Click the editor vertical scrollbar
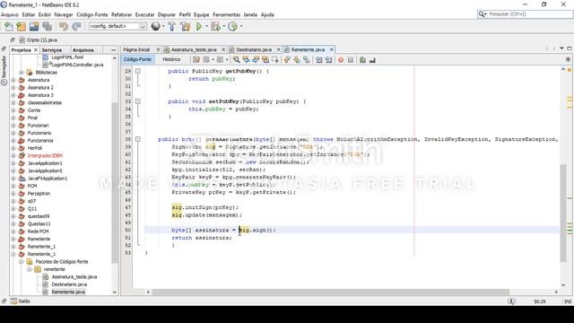 563,214
